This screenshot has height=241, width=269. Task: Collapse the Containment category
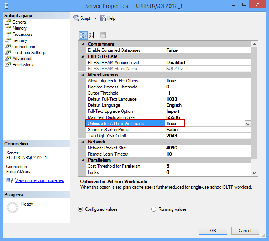click(83, 44)
